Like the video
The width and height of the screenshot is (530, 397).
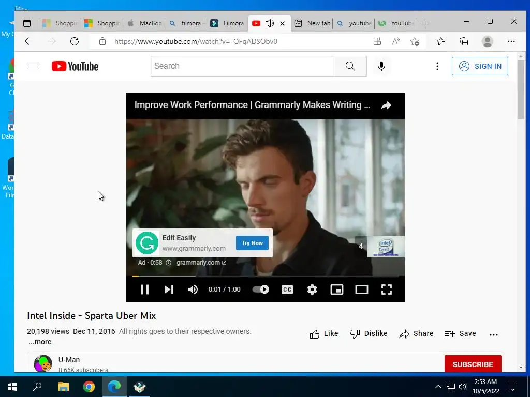[324, 333]
